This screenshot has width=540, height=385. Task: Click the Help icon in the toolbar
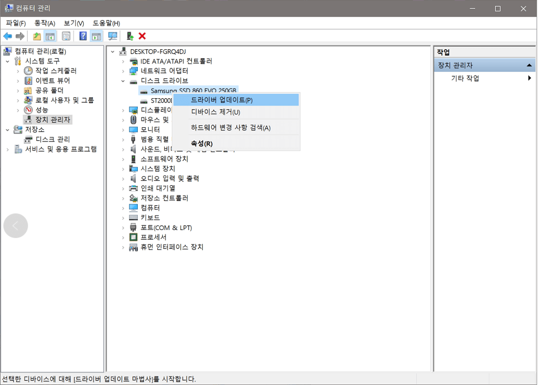(x=82, y=36)
